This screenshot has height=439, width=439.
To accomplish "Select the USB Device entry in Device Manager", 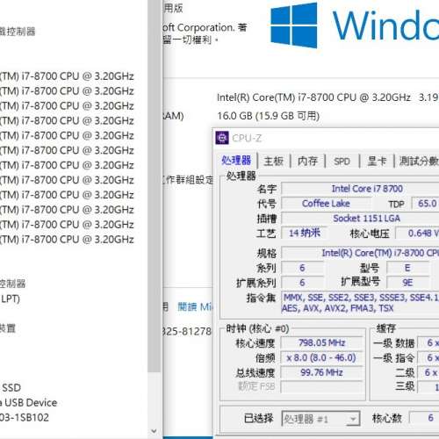I will 28,403.
